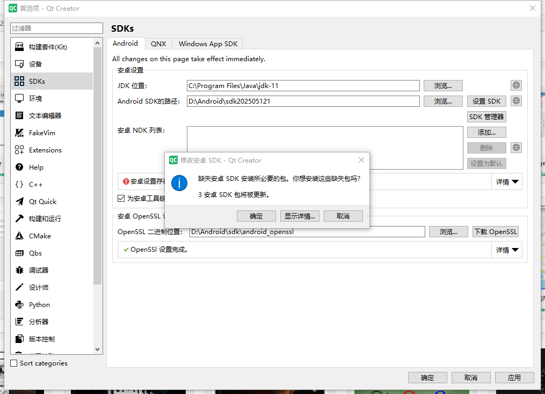Image resolution: width=545 pixels, height=394 pixels.
Task: Close the 修改安卓 SDK dialog
Action: point(361,160)
